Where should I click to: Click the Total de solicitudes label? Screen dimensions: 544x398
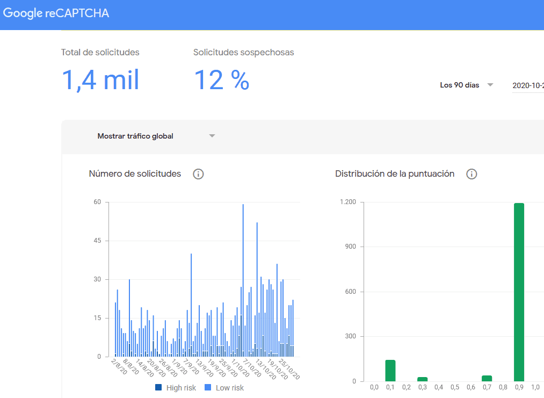pos(100,53)
